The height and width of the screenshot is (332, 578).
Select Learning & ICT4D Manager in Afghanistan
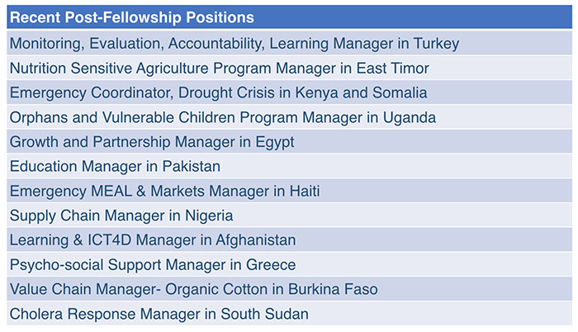pos(289,240)
